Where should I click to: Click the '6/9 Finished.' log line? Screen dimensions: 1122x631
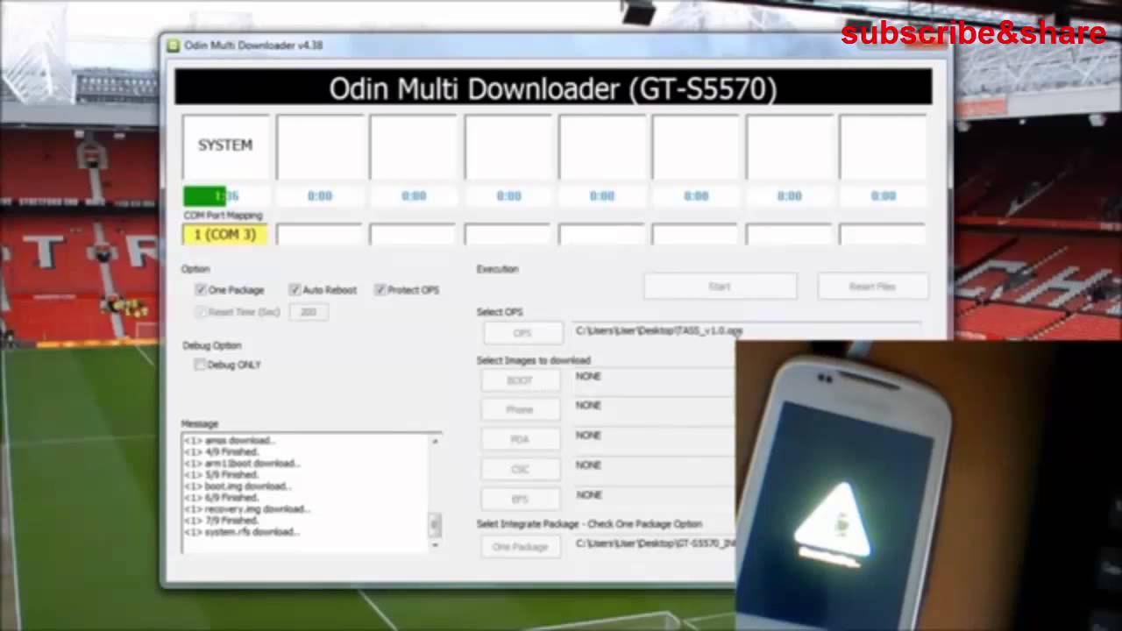[x=221, y=498]
